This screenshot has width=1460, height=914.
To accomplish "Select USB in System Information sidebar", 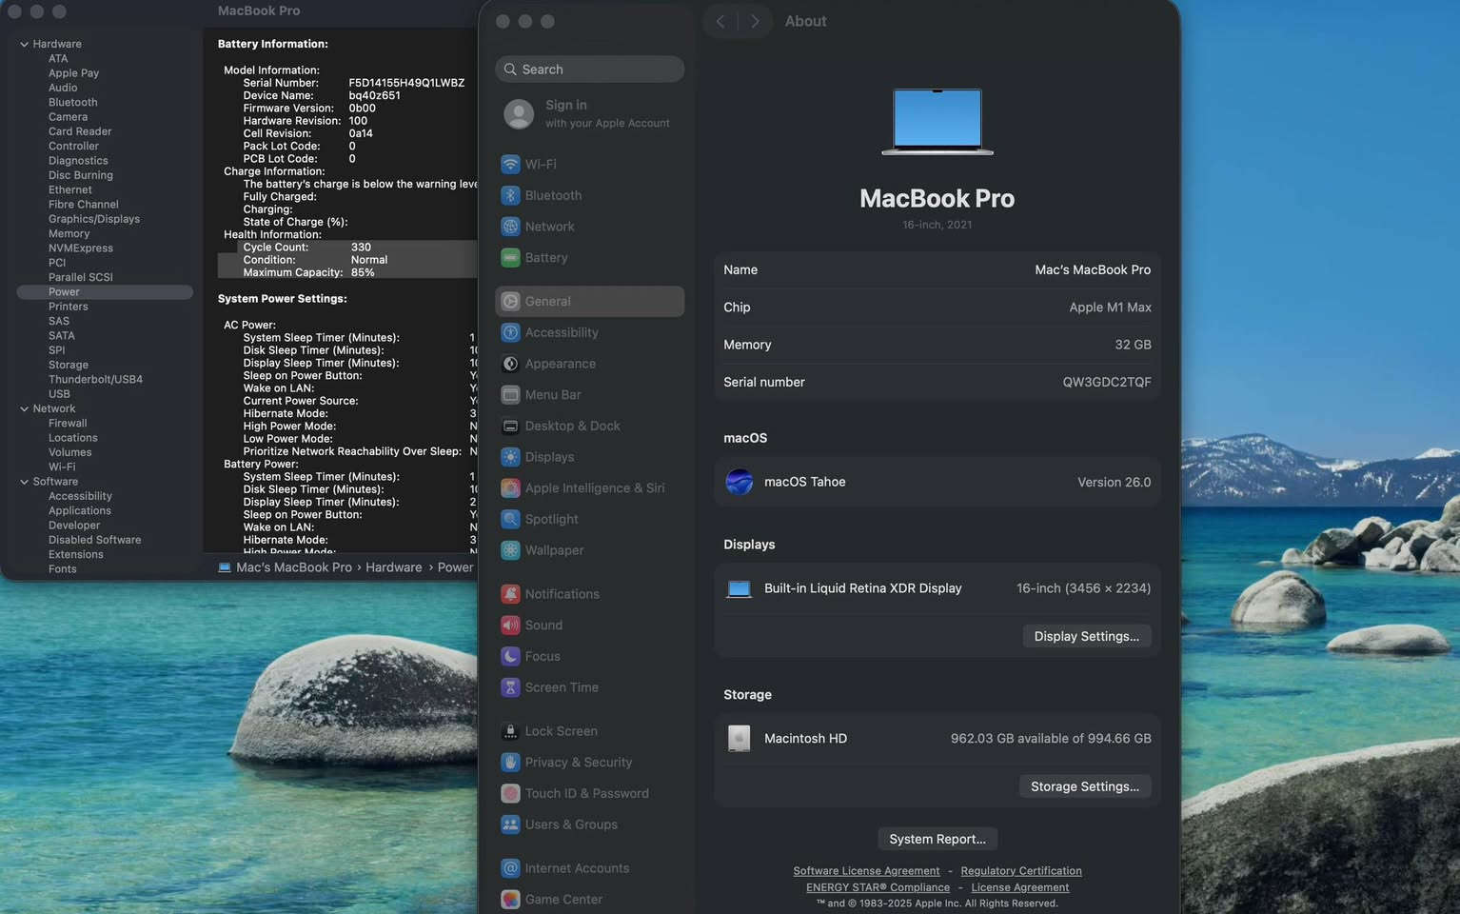I will point(59,394).
